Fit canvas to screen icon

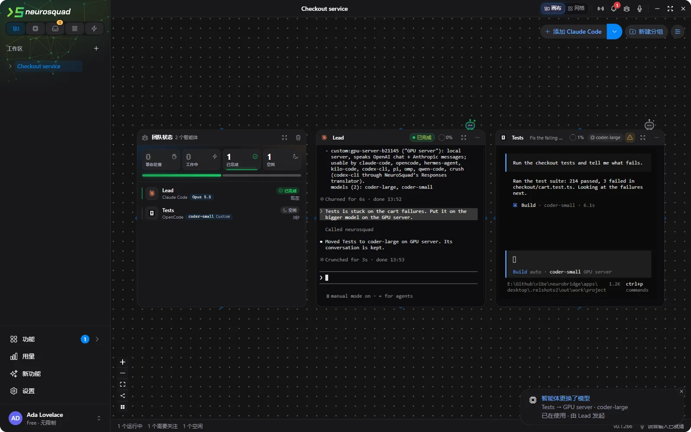click(123, 384)
